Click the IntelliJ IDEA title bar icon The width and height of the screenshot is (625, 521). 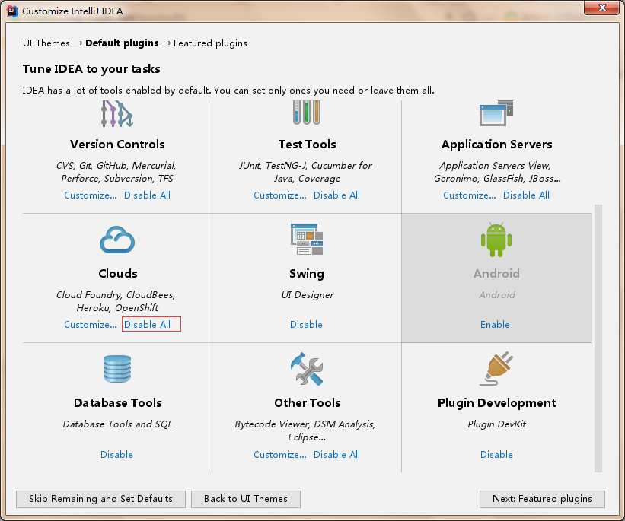pos(12,11)
